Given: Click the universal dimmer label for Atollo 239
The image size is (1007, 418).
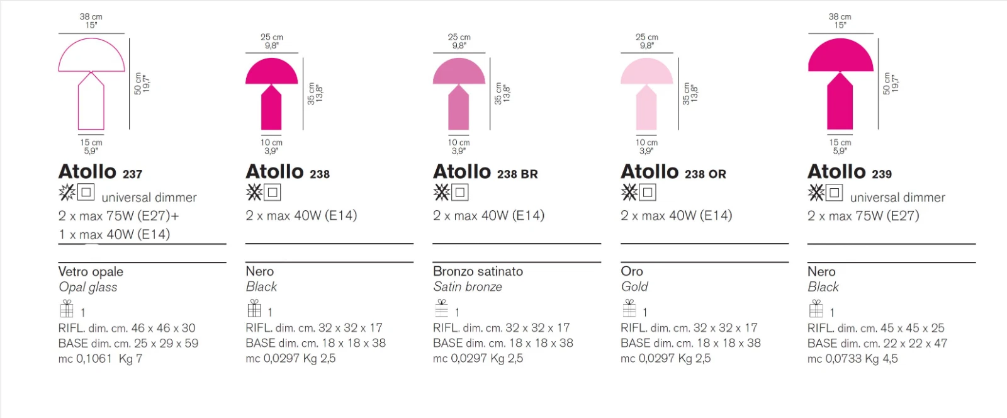Looking at the screenshot, I should click(897, 198).
